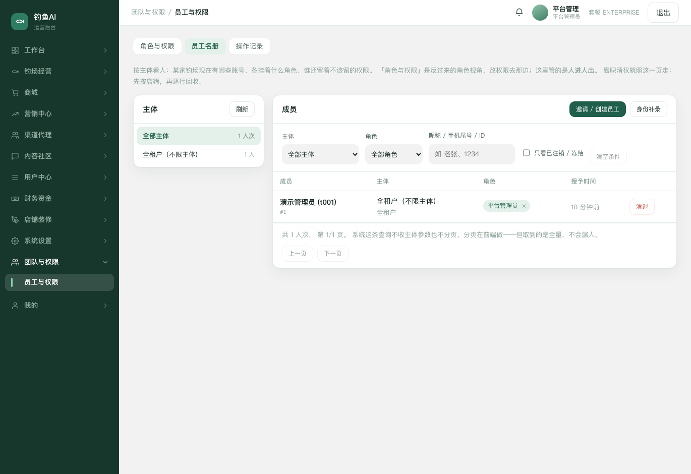Click the 身份补录 button

point(649,109)
